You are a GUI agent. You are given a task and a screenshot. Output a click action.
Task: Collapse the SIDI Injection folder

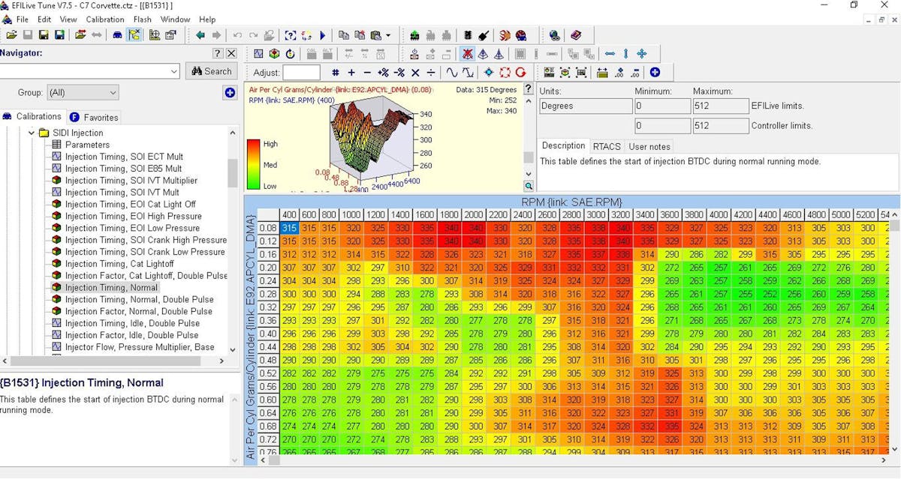pos(32,133)
